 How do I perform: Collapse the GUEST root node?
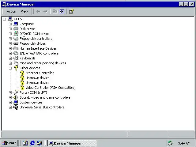point(4,19)
